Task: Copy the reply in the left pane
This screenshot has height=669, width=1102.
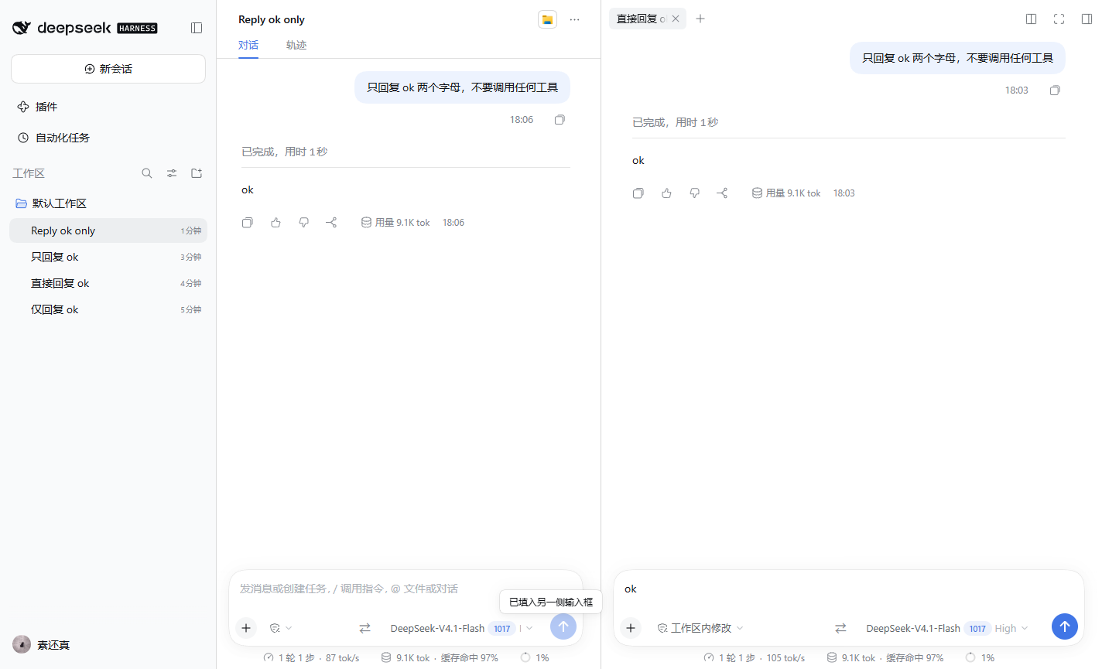Action: click(x=248, y=223)
